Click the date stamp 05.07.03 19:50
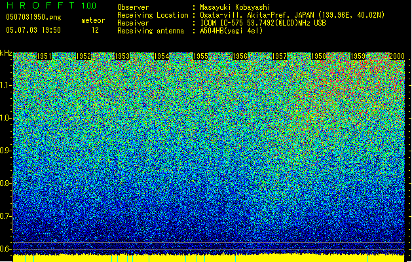This screenshot has width=412, height=262. point(33,30)
